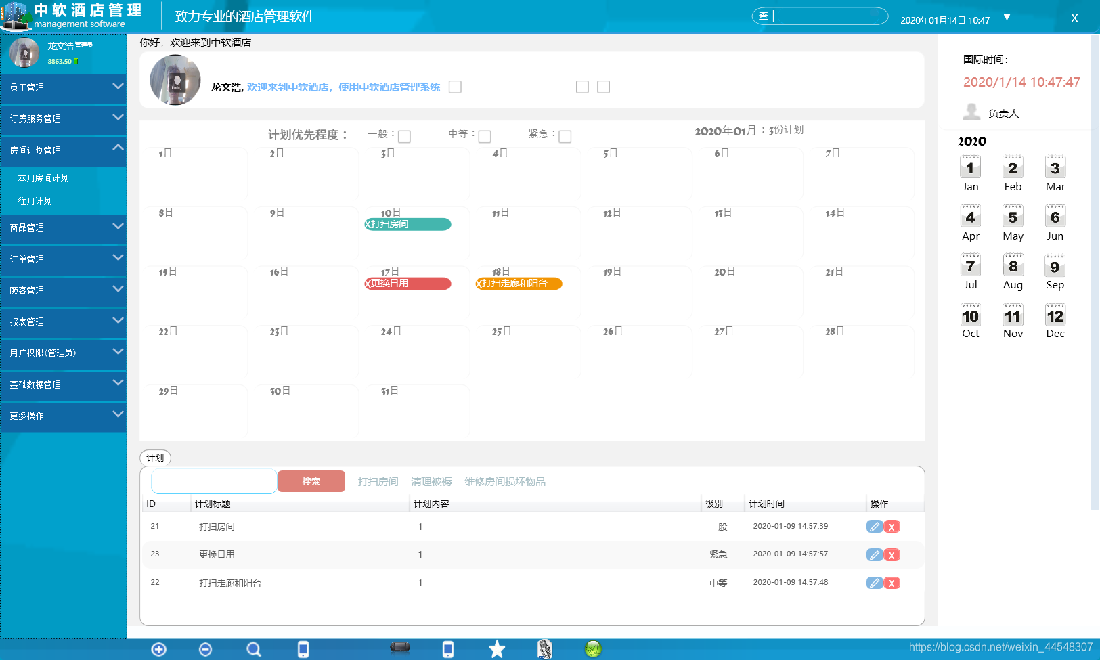Click the 负责人 person icon
Viewport: 1100px width, 660px height.
point(971,112)
